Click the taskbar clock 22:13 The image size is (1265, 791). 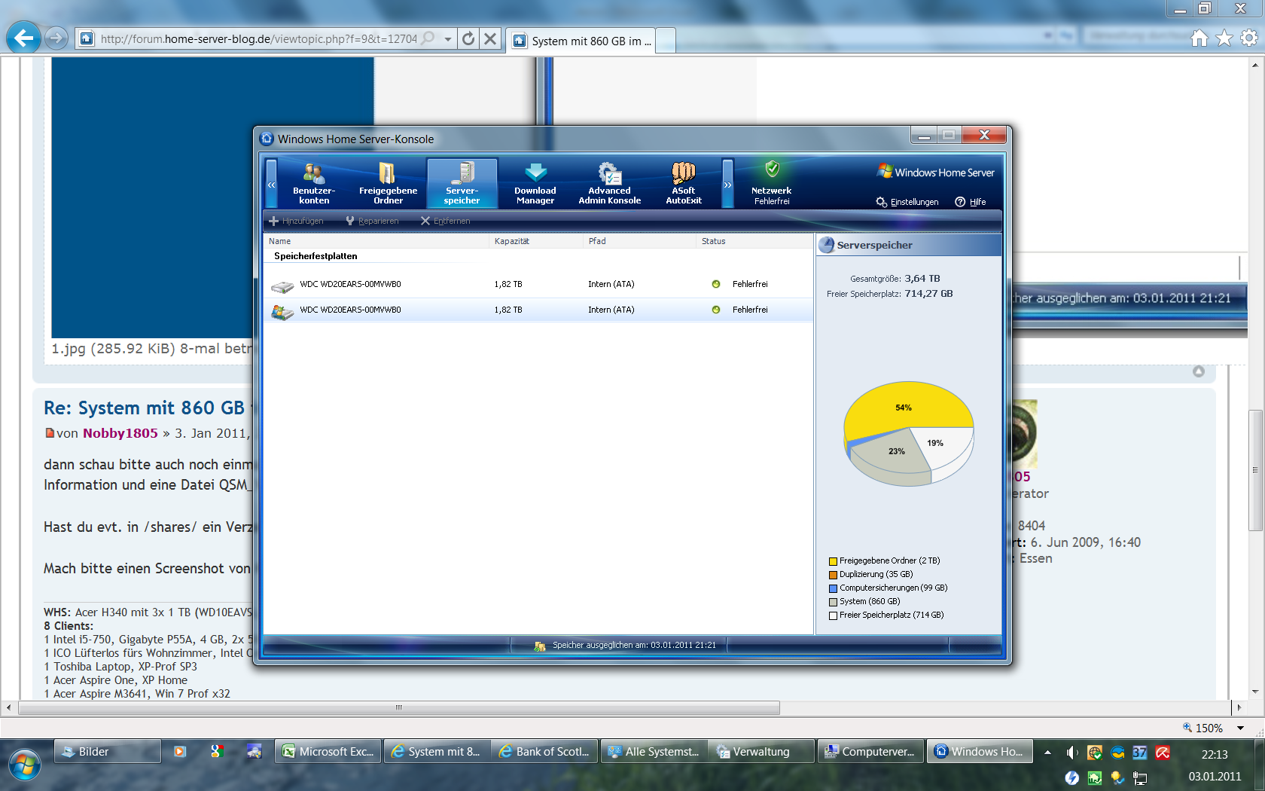click(1215, 755)
